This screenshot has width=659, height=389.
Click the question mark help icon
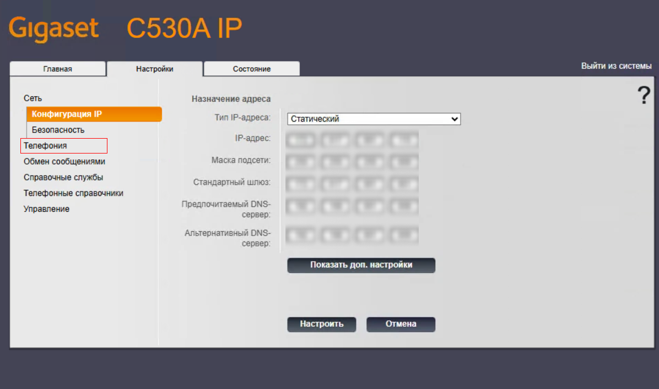(644, 95)
